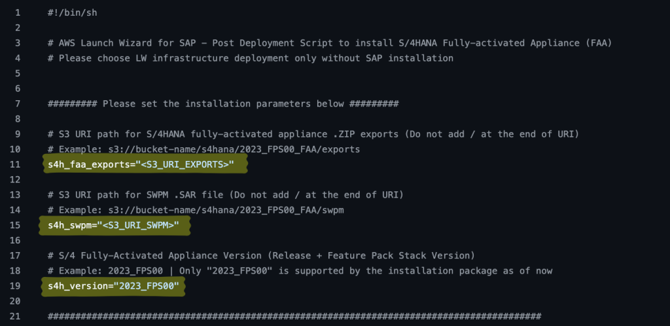Click line number 9 in gutter

pyautogui.click(x=18, y=135)
